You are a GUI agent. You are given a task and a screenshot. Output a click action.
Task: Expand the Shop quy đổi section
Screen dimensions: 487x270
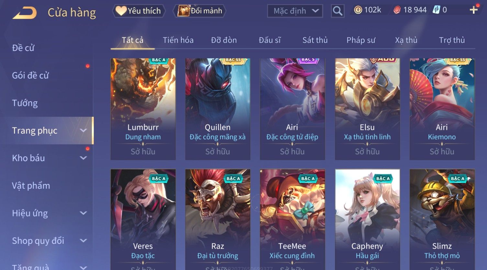pos(83,241)
